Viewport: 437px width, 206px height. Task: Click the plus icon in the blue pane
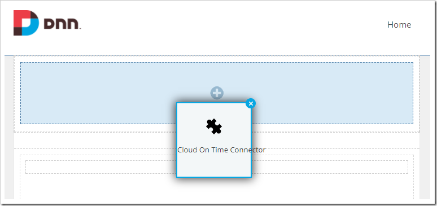tap(217, 93)
